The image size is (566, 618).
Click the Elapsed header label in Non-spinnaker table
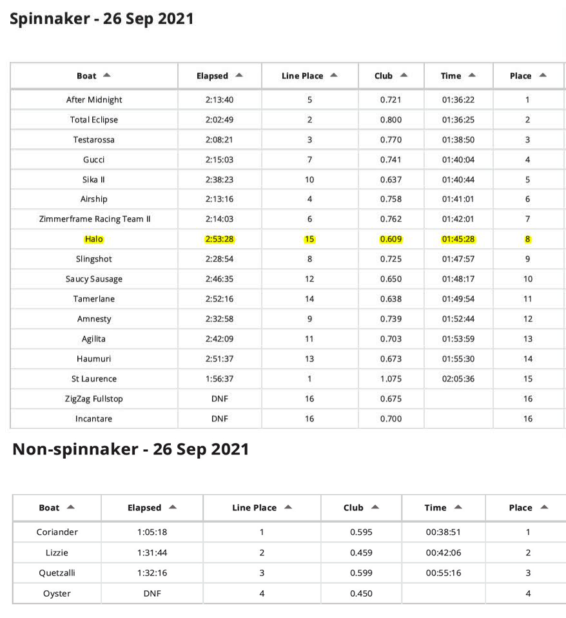[144, 508]
